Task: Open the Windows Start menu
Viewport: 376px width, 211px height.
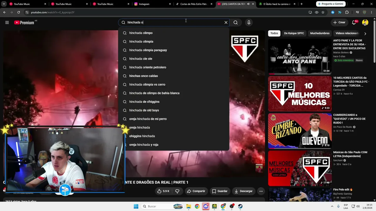Action: [x=136, y=206]
